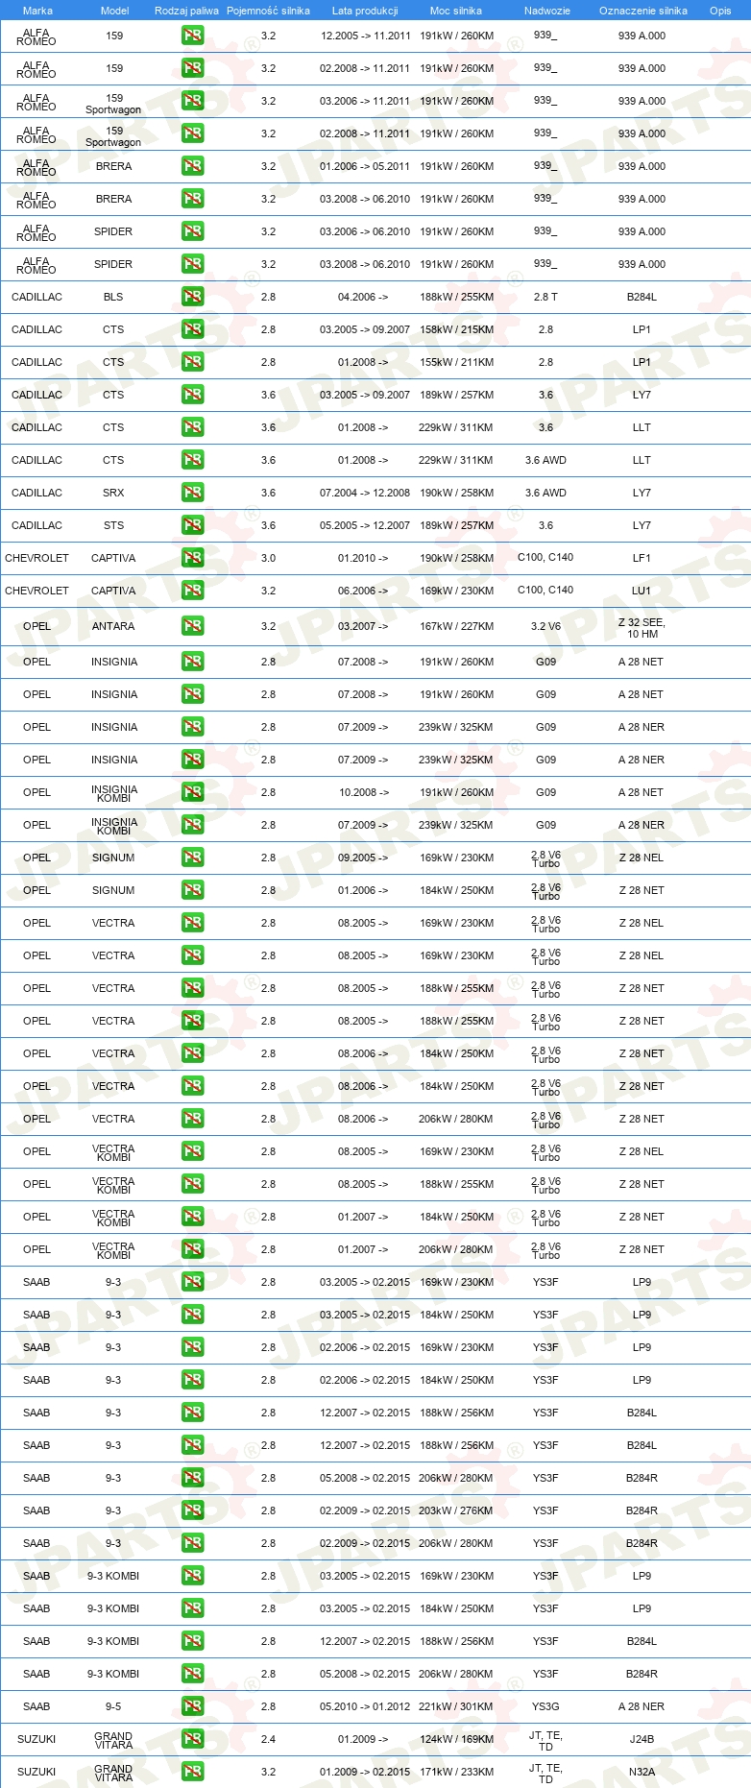Click petrol fuel icon in Cadillac SRX row

pos(192,493)
